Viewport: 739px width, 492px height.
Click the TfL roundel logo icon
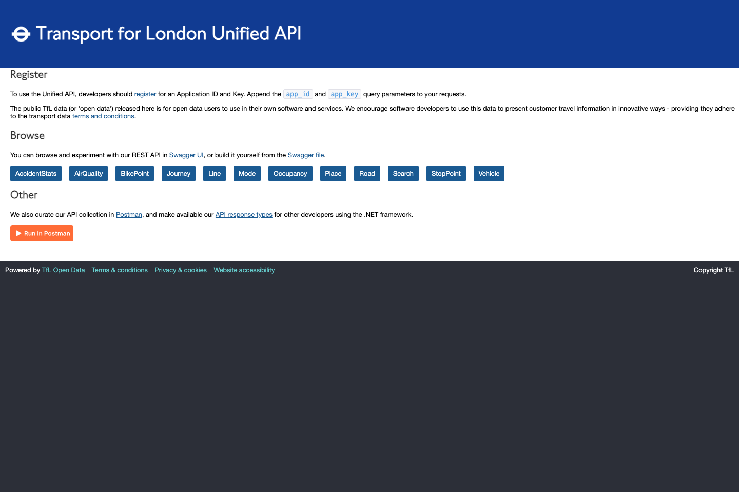coord(21,34)
